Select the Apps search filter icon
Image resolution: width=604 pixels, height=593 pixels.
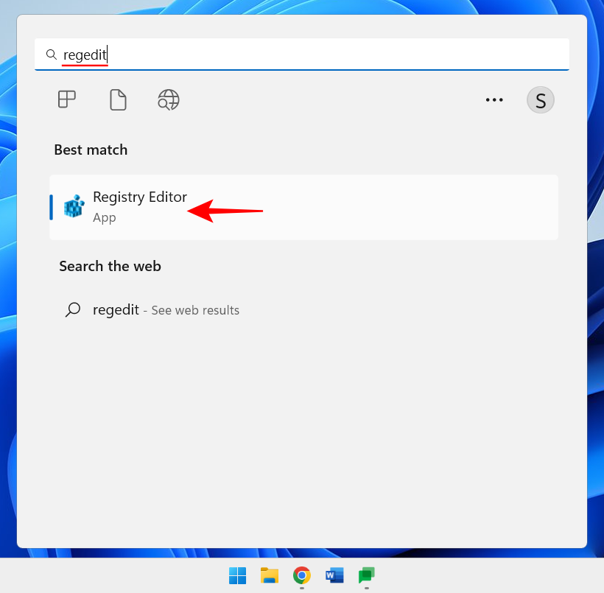pos(67,99)
